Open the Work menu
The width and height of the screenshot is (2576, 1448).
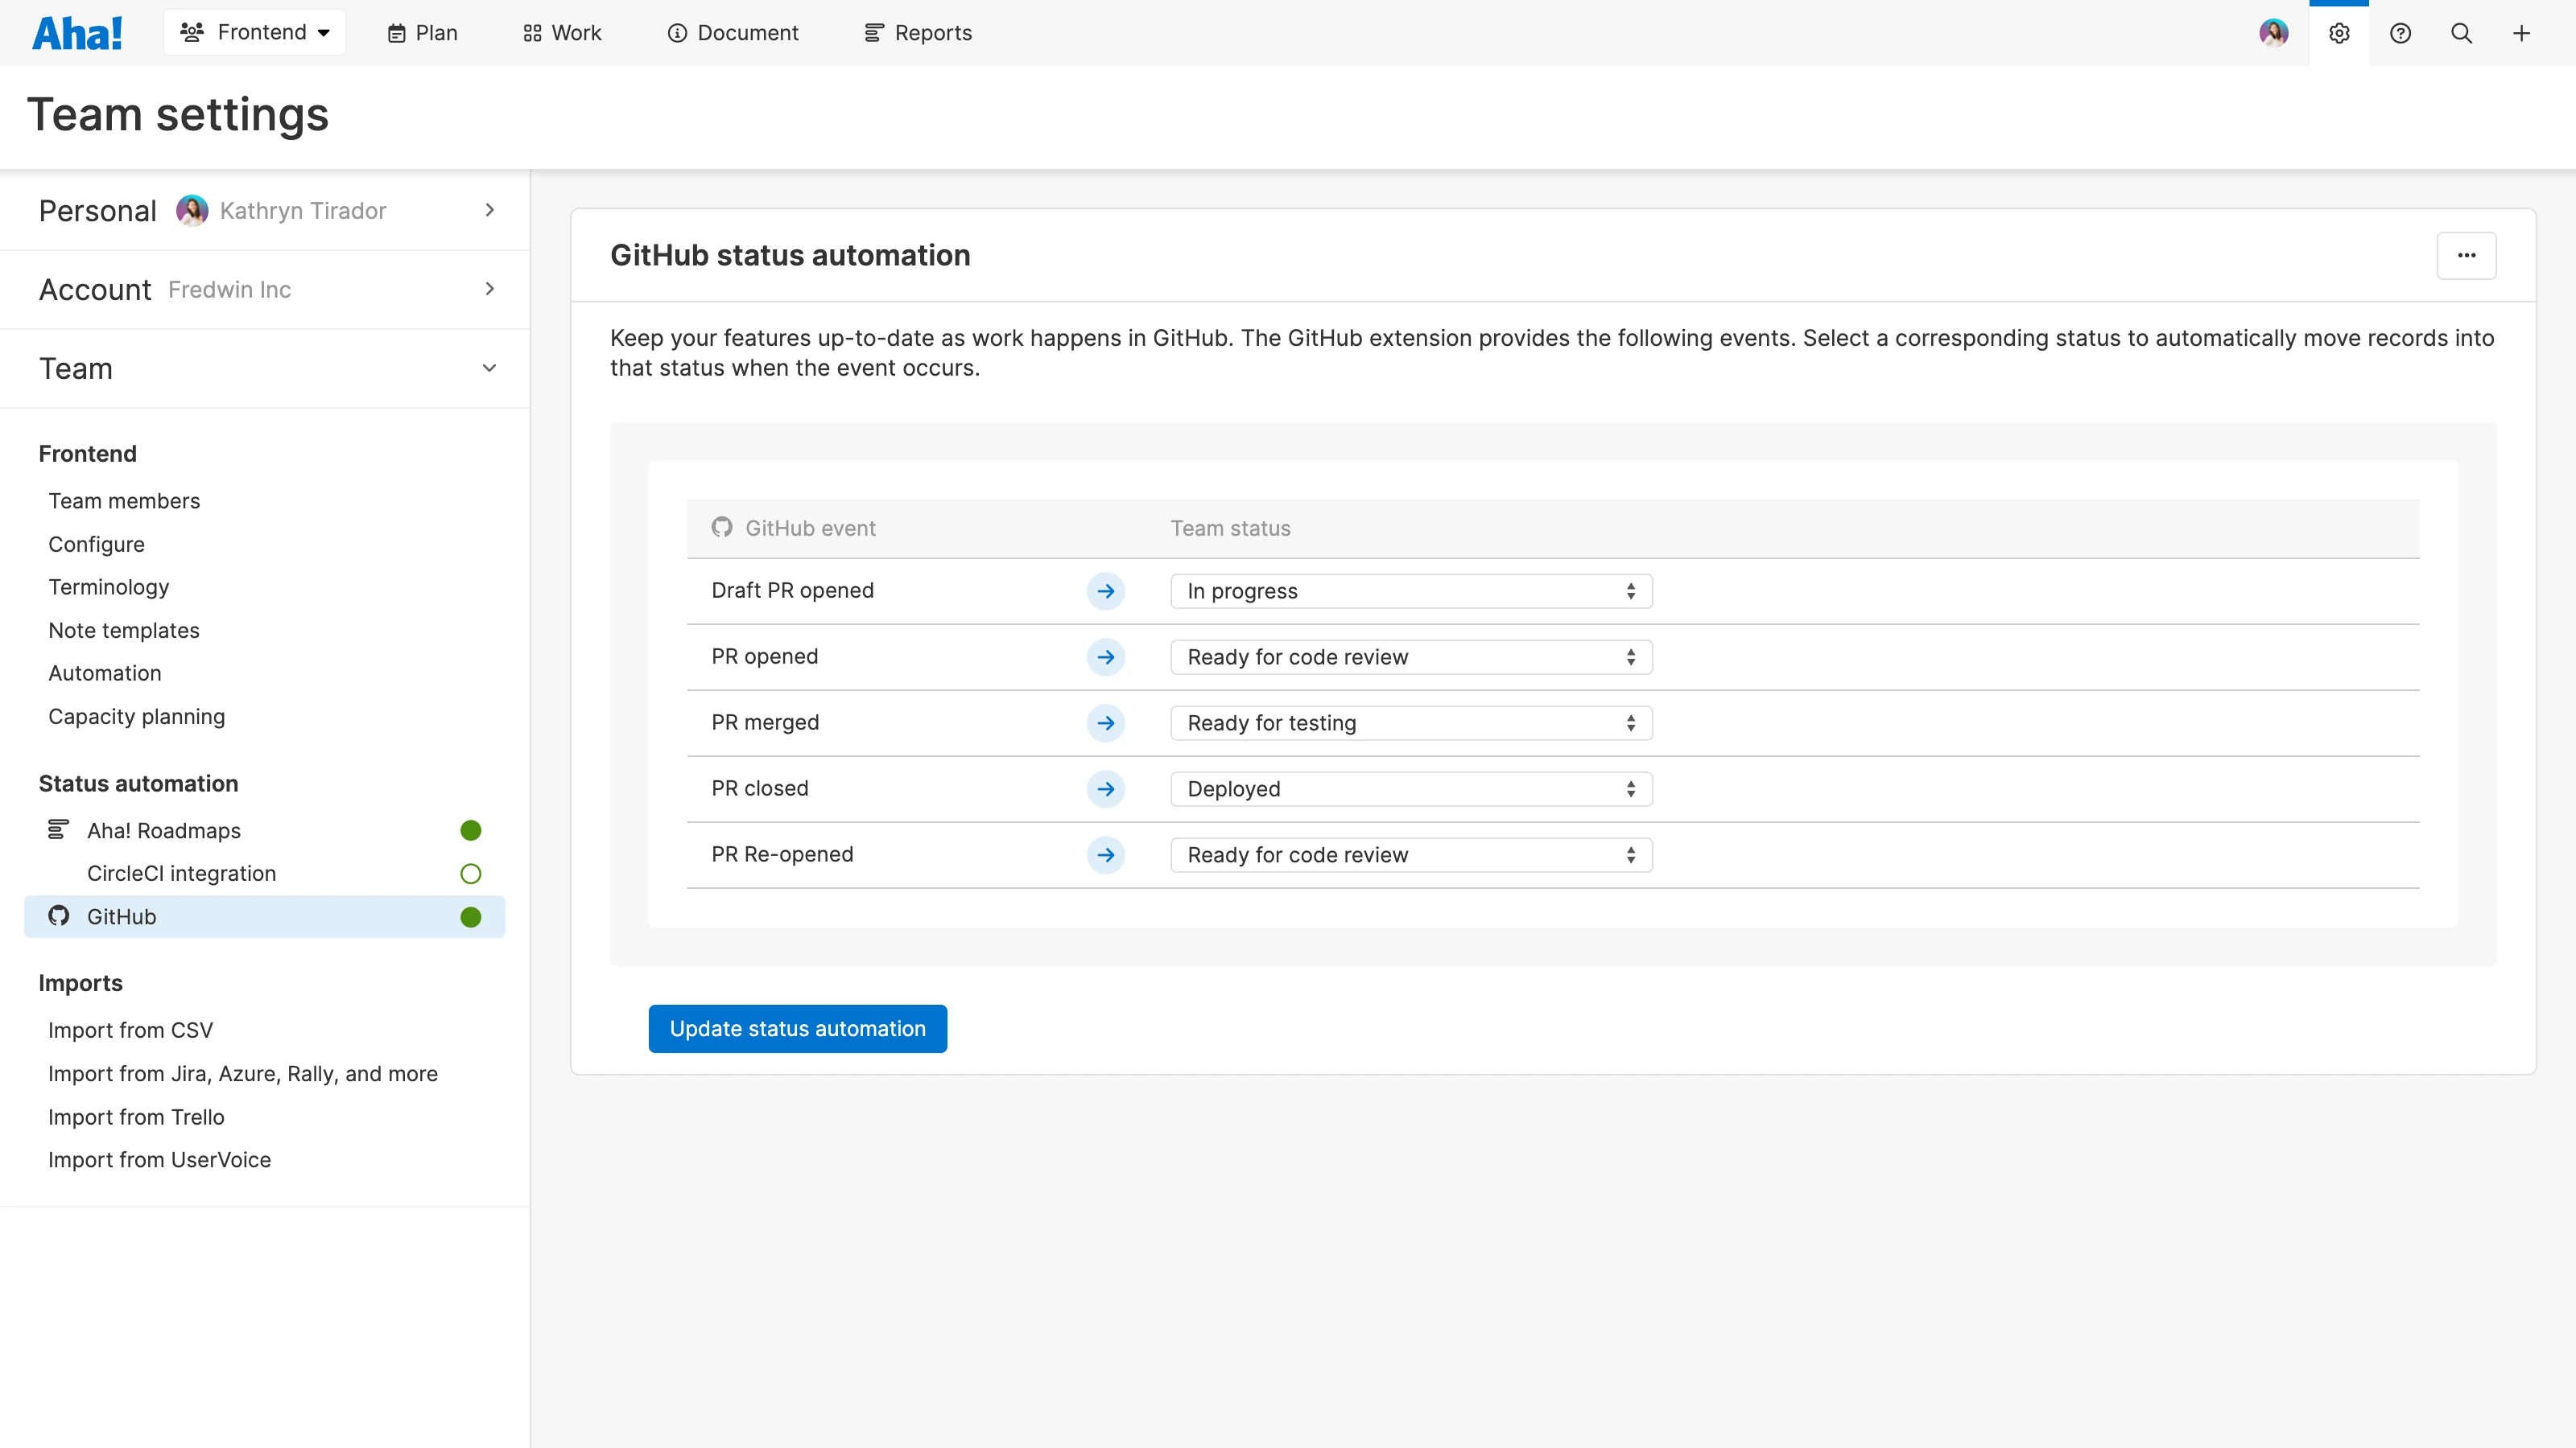[x=562, y=33]
